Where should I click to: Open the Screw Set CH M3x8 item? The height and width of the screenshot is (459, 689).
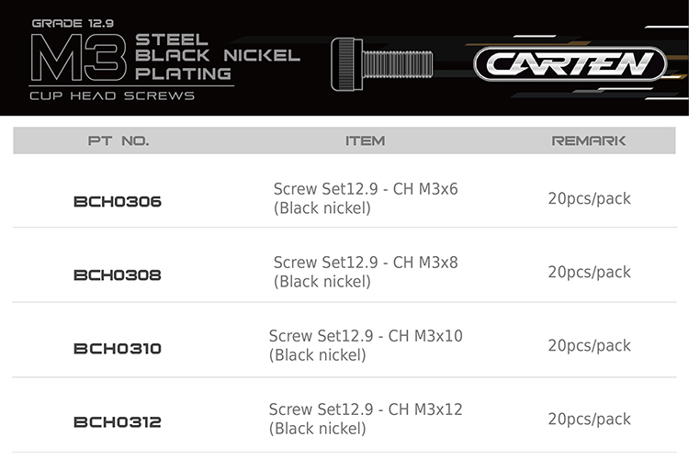point(365,272)
